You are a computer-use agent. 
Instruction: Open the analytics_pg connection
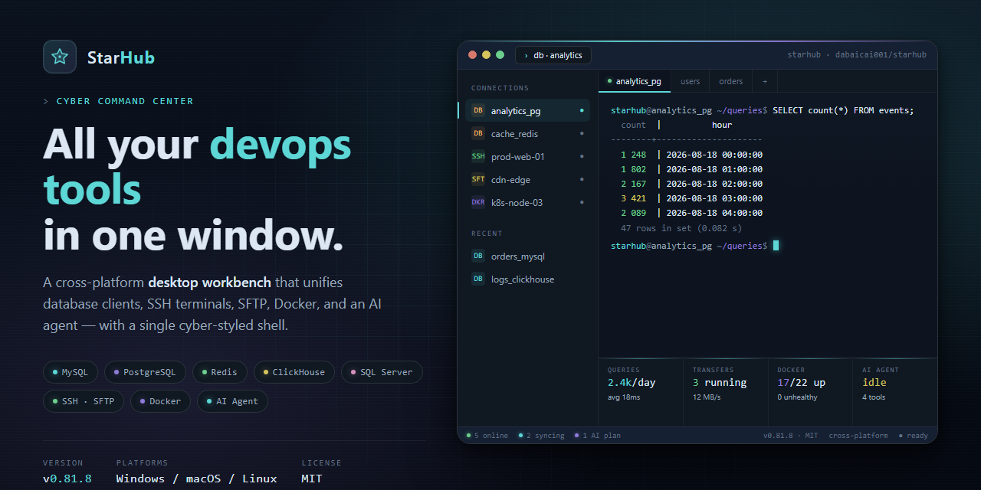coord(527,111)
